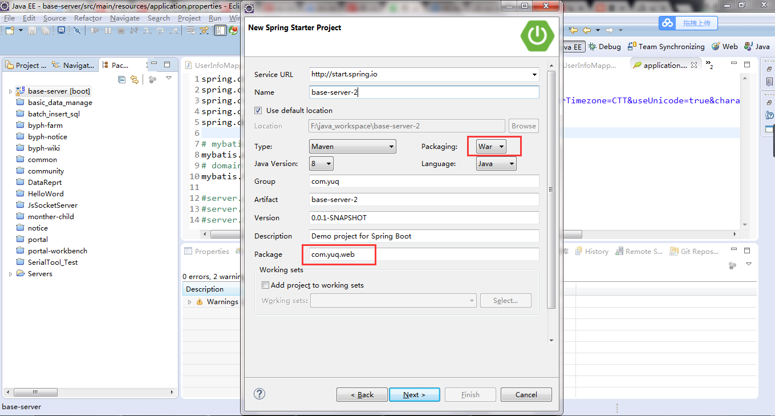Select SerialTool_Test project in tree
Viewport: 775px width, 416px height.
[x=52, y=262]
